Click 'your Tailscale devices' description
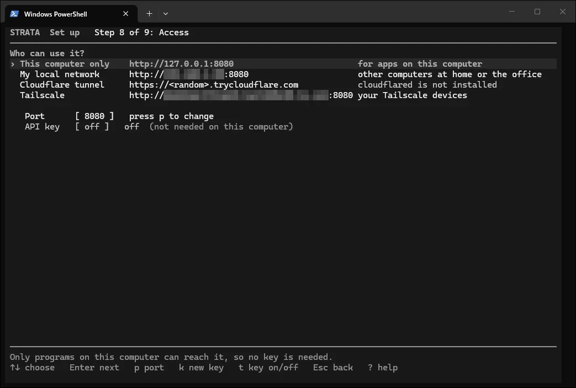 click(x=413, y=95)
